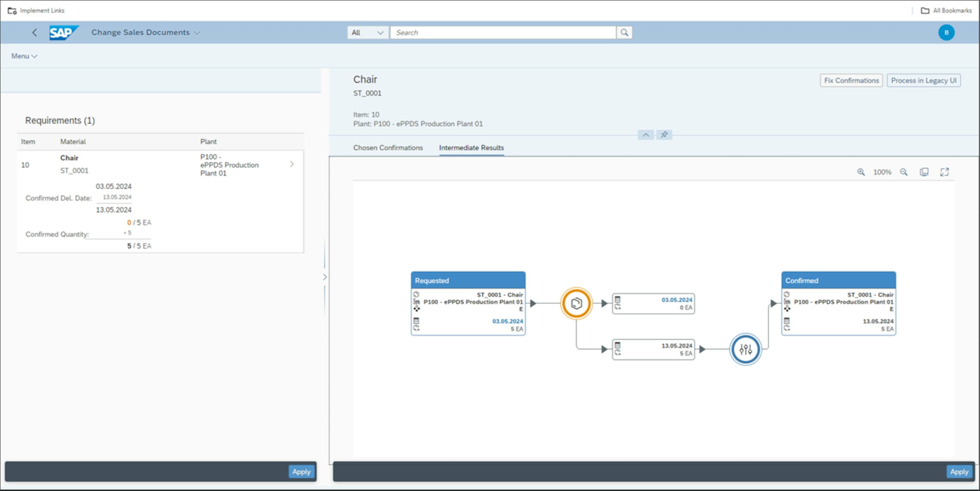
Task: Click the Process in Legacy UI button
Action: 923,80
